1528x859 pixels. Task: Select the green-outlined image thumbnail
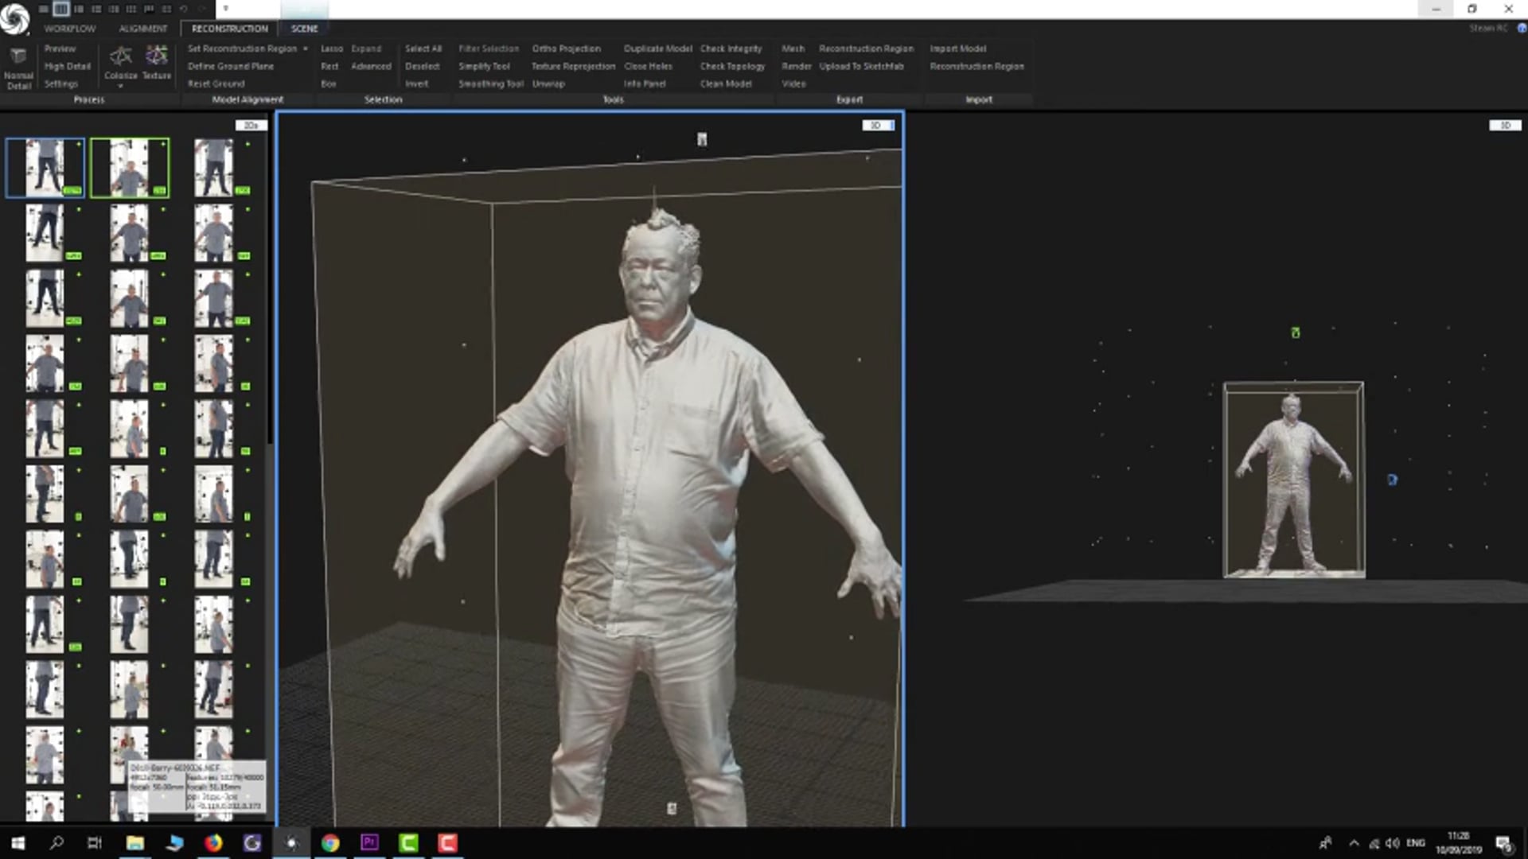(130, 168)
